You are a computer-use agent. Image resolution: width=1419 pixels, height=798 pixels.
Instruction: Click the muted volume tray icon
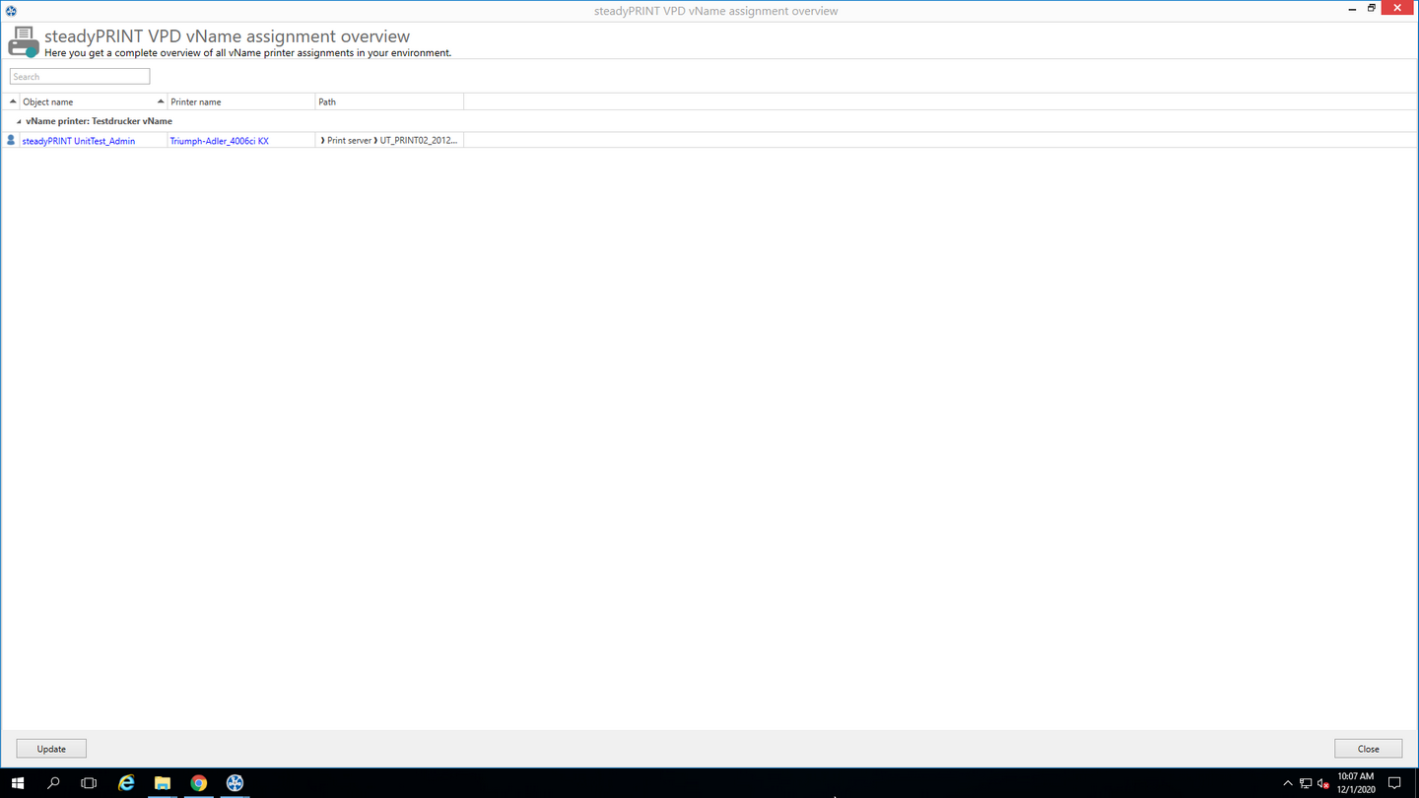click(1323, 783)
